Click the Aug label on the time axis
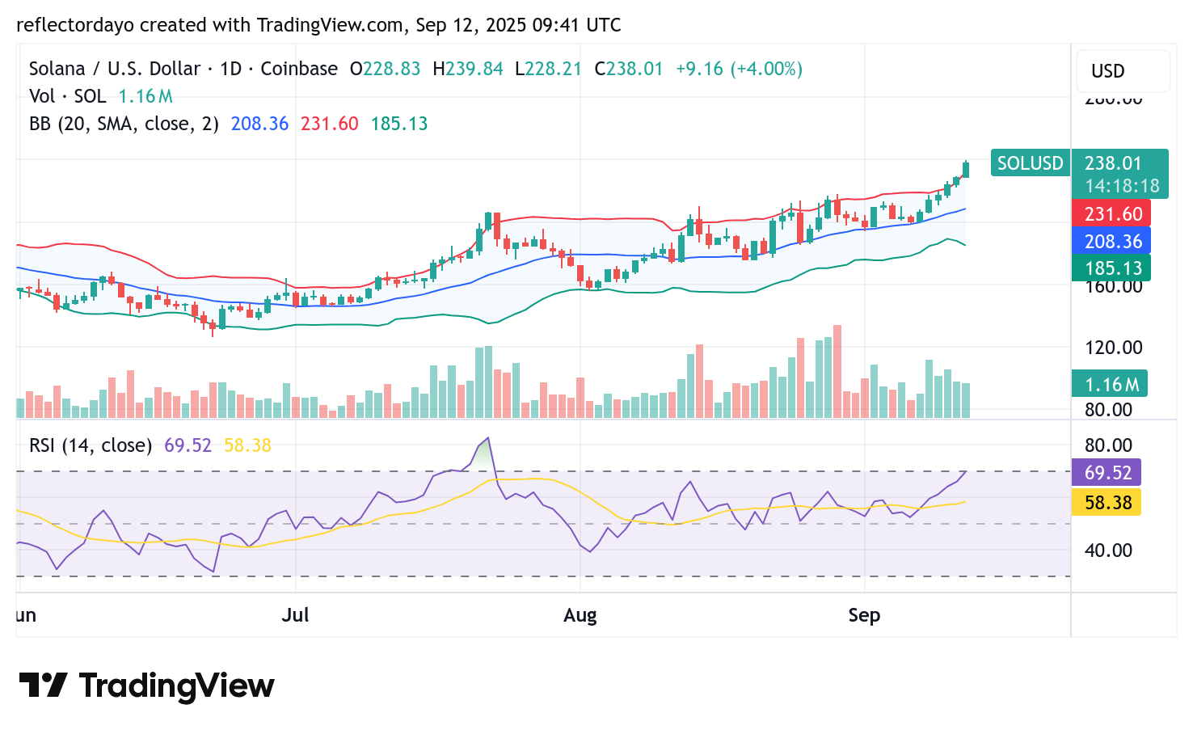1193x734 pixels. (580, 615)
